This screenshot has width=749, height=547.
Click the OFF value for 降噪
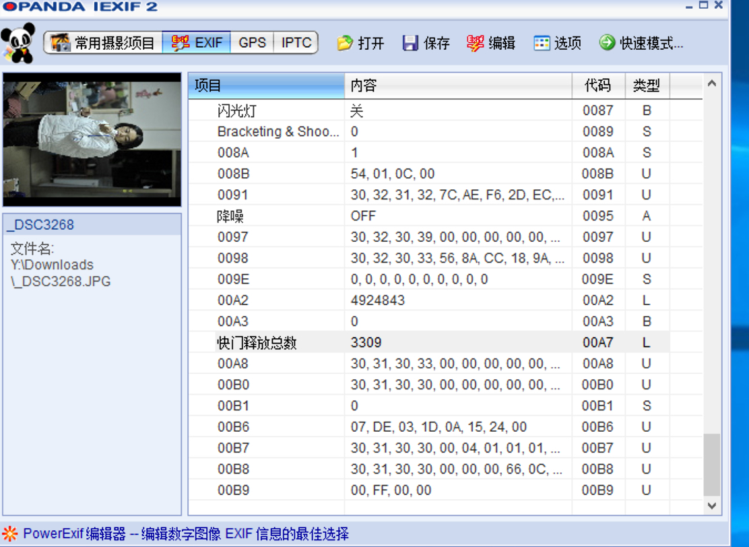click(363, 216)
